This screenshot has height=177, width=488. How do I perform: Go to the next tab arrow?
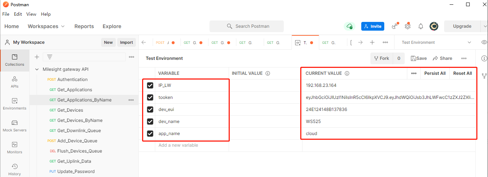coord(361,42)
